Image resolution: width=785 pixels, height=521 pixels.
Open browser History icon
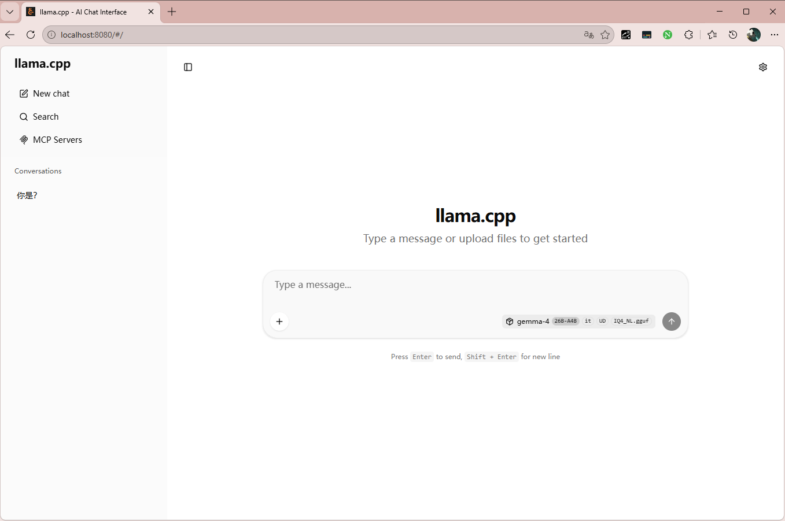pyautogui.click(x=733, y=35)
